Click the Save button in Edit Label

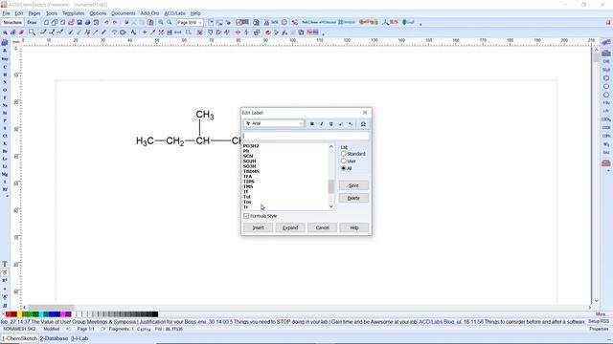(x=353, y=185)
